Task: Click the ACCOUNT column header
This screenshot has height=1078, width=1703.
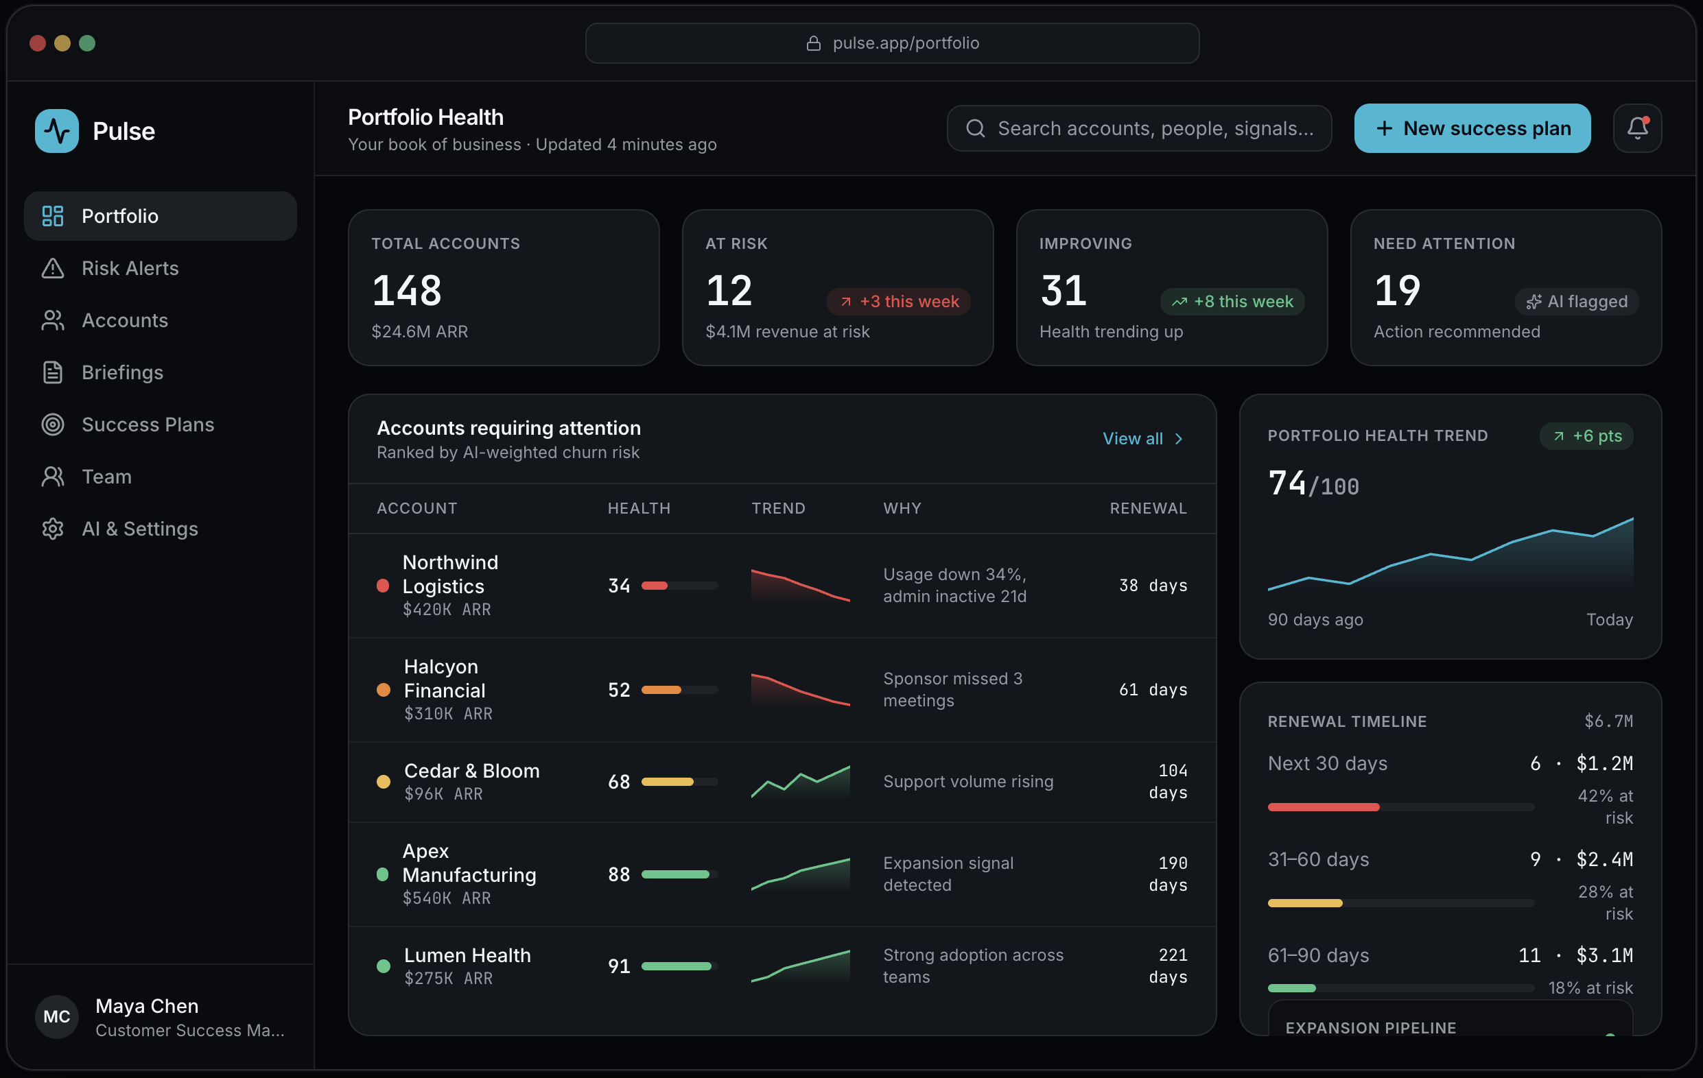Action: click(x=417, y=508)
